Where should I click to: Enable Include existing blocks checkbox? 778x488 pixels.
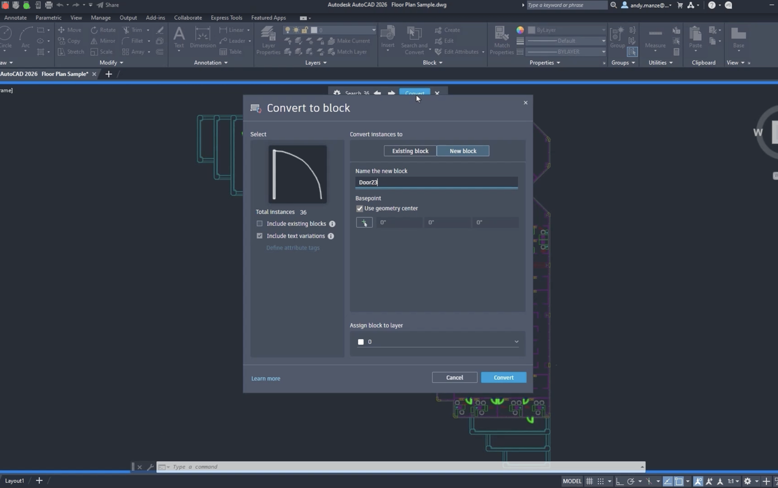click(x=260, y=224)
